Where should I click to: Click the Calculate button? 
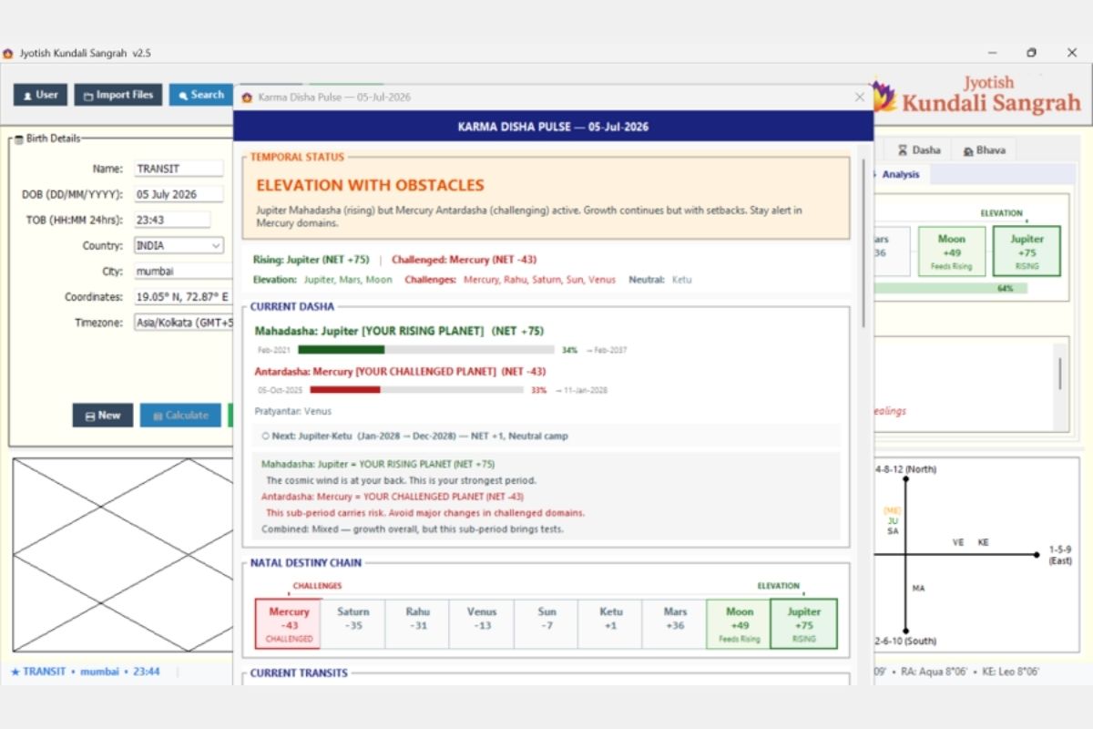180,416
